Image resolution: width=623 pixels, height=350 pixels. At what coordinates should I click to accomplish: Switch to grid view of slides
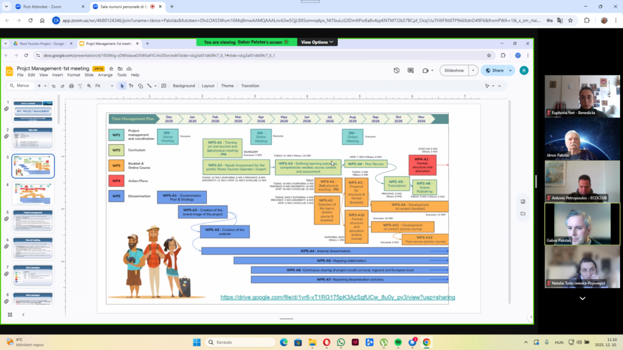point(10,314)
